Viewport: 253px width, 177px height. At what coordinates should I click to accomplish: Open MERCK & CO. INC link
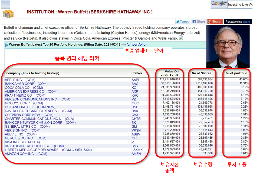[25, 138]
